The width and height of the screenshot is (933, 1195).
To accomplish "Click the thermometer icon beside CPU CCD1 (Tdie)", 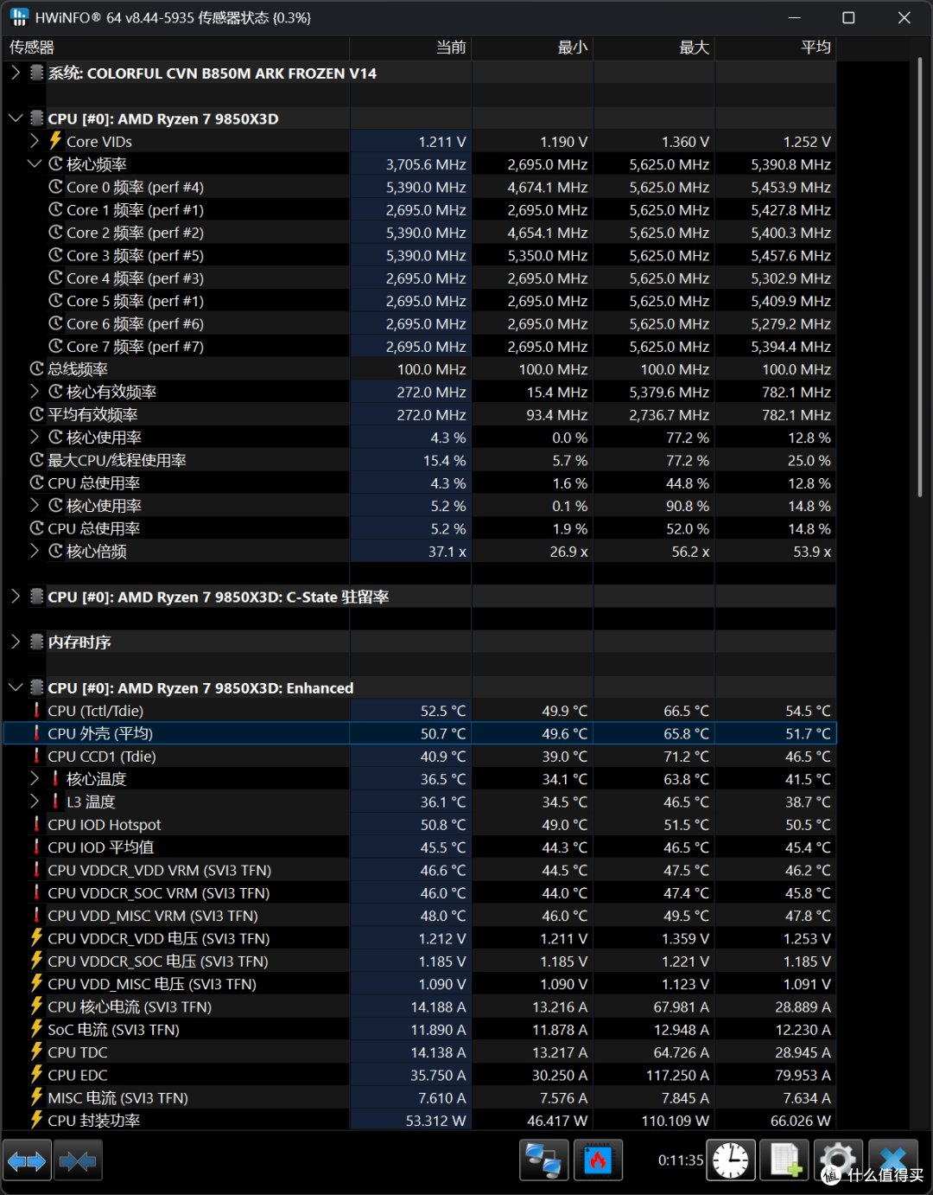I will (36, 756).
